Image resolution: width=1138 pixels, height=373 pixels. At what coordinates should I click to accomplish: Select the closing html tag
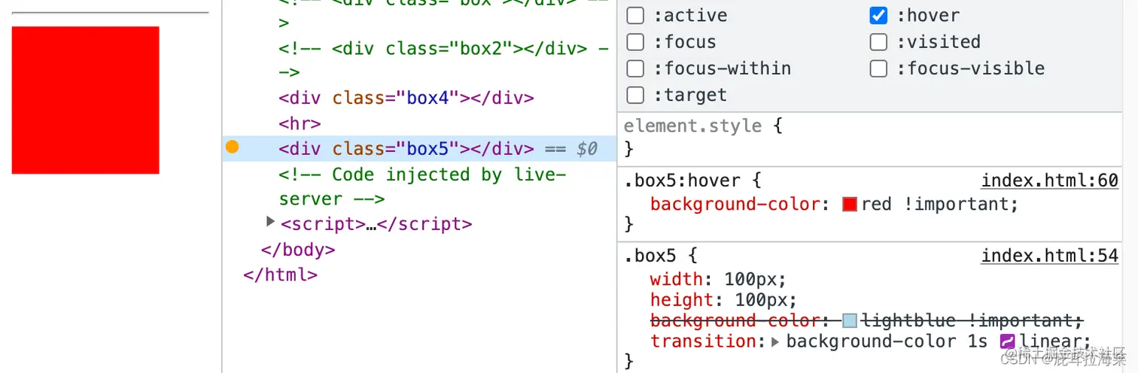pos(280,275)
